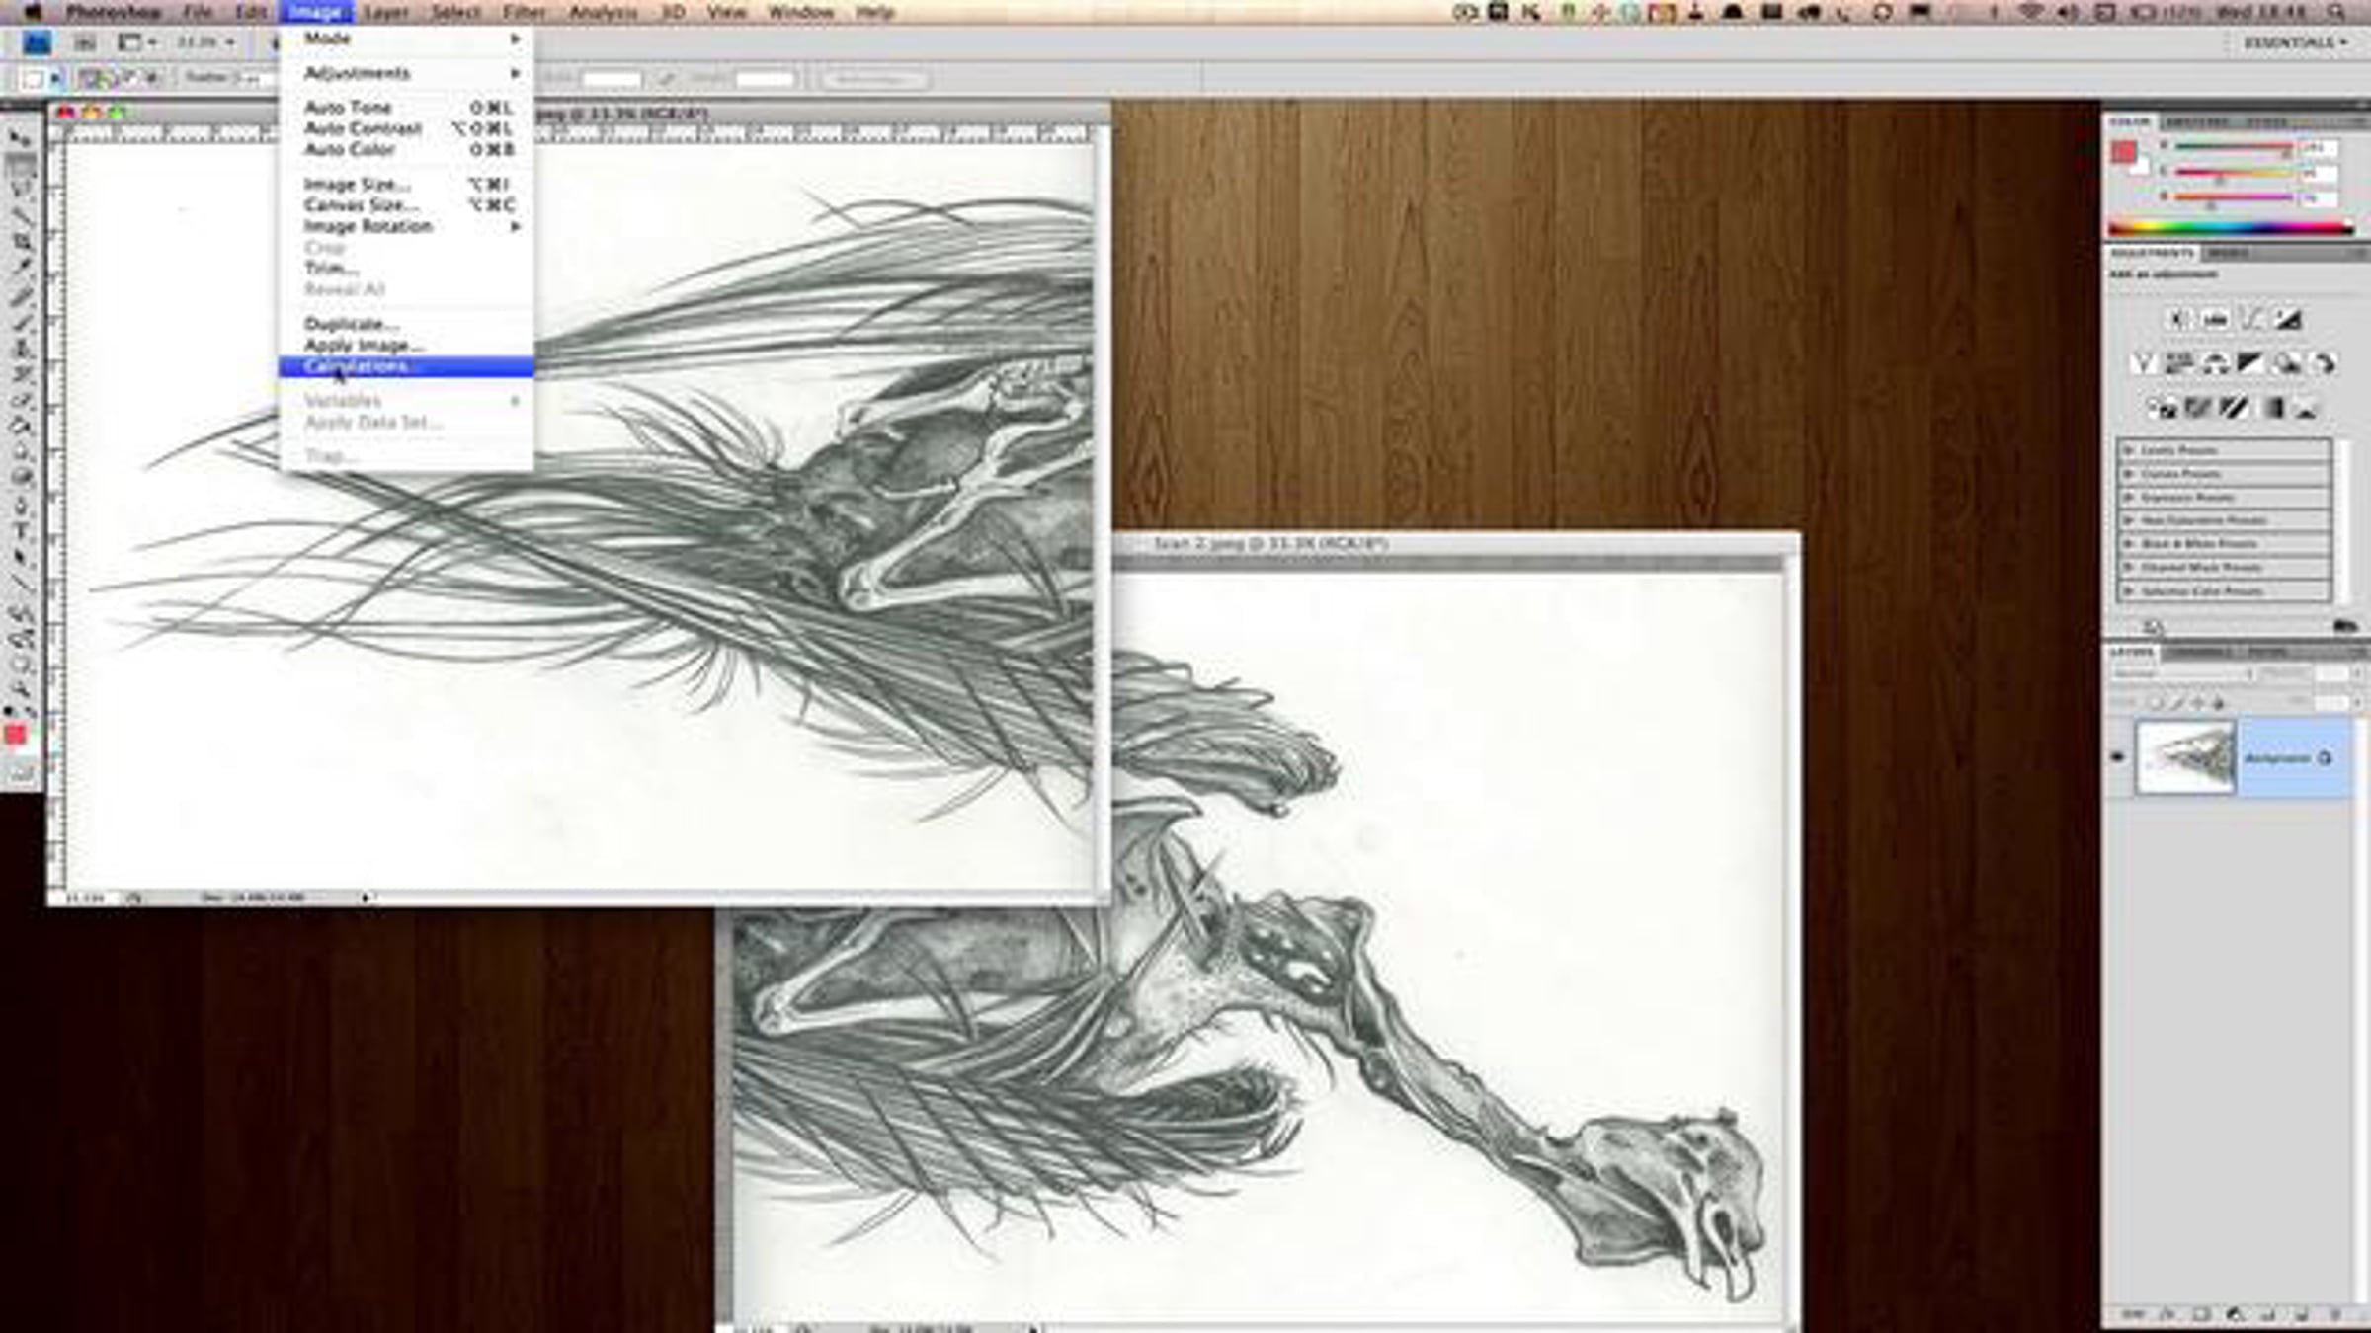
Task: Choose Calculations from the Image menu
Action: (x=356, y=366)
